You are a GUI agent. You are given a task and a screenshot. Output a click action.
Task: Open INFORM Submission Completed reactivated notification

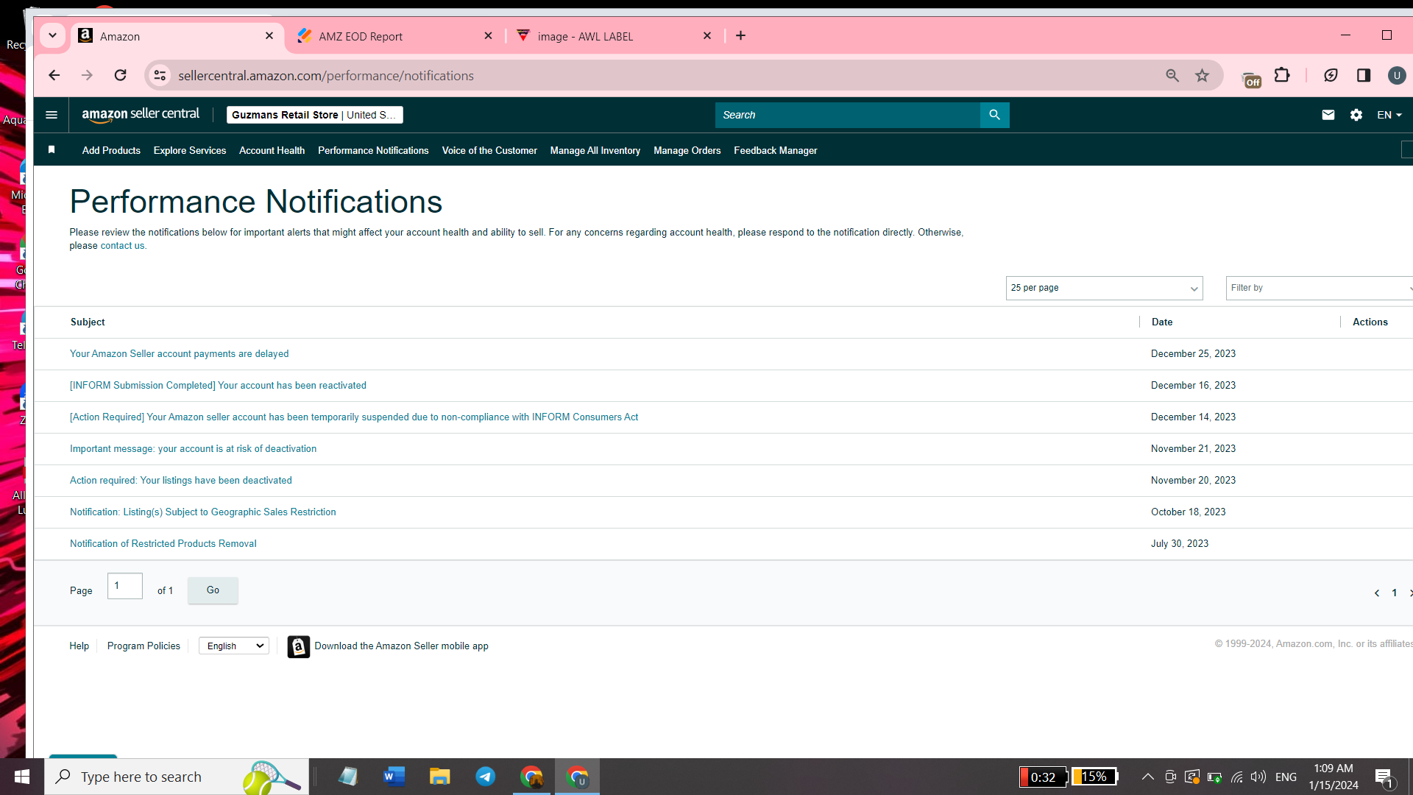[218, 386]
